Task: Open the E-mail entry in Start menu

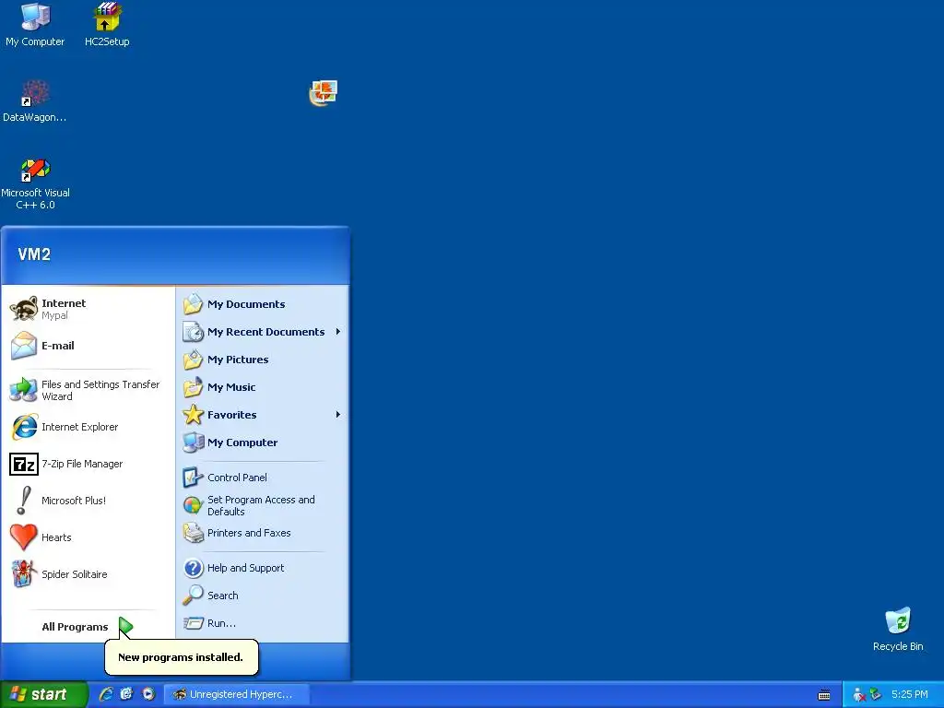Action: (x=88, y=346)
